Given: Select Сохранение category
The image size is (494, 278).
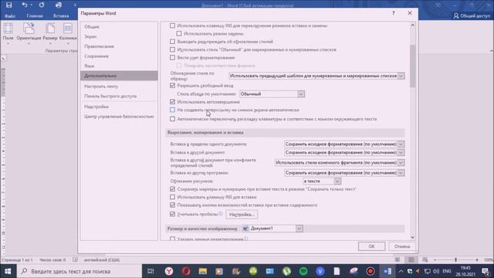Looking at the screenshot, I should click(x=119, y=56).
